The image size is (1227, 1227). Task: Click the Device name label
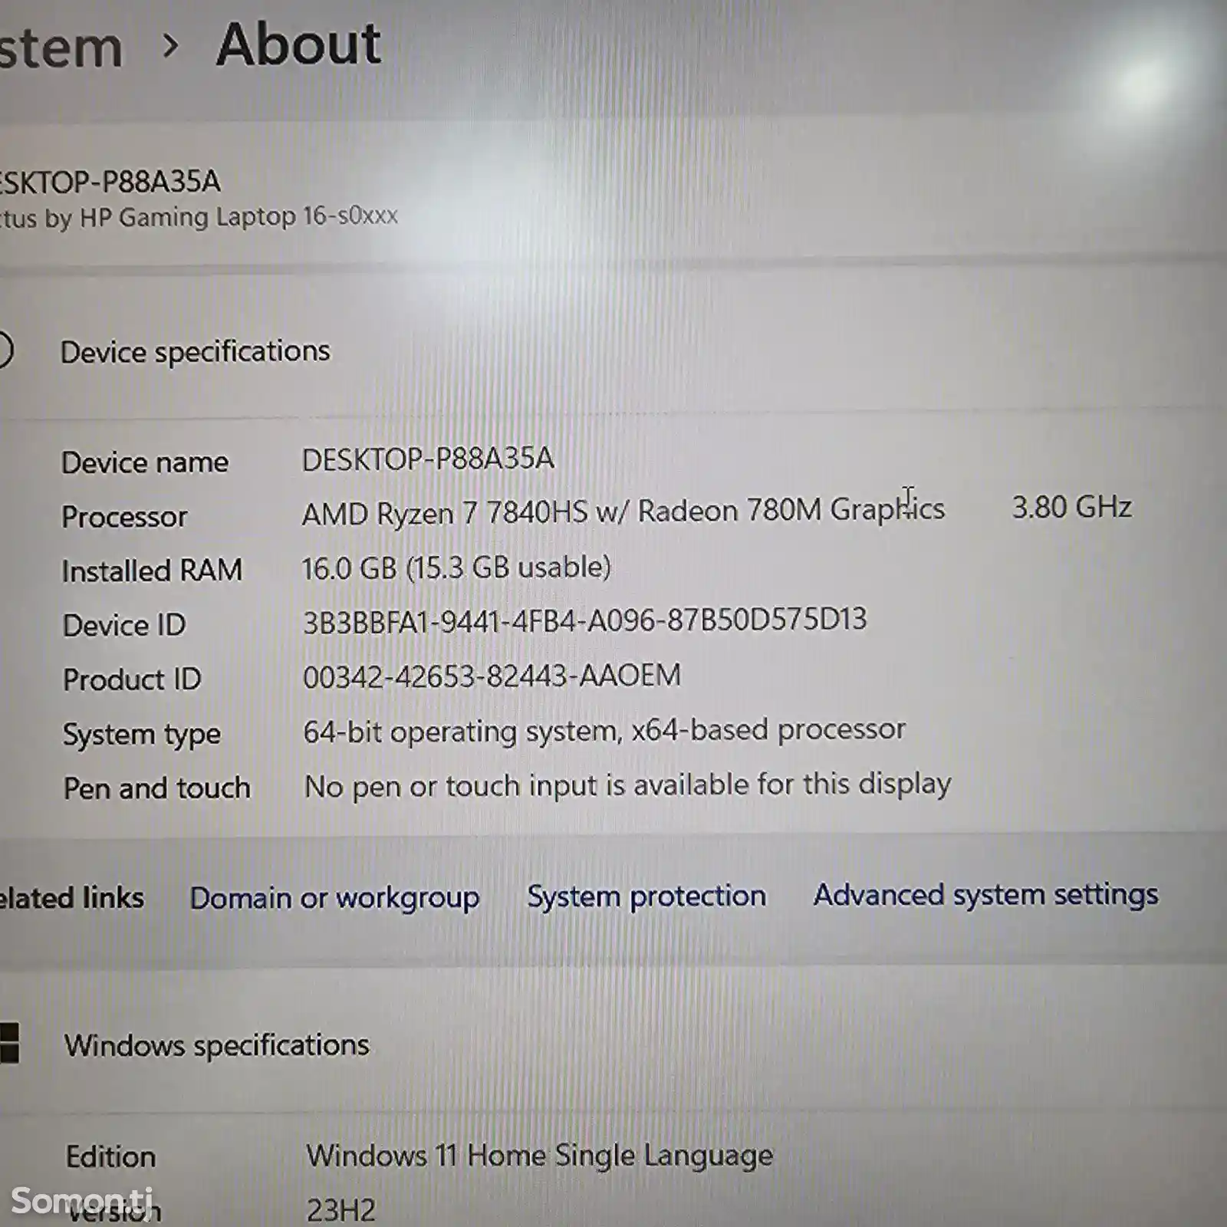pyautogui.click(x=145, y=462)
